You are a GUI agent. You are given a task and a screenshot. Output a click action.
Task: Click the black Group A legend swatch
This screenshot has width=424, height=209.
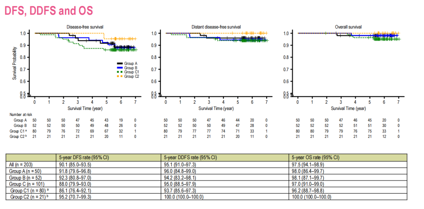point(120,64)
